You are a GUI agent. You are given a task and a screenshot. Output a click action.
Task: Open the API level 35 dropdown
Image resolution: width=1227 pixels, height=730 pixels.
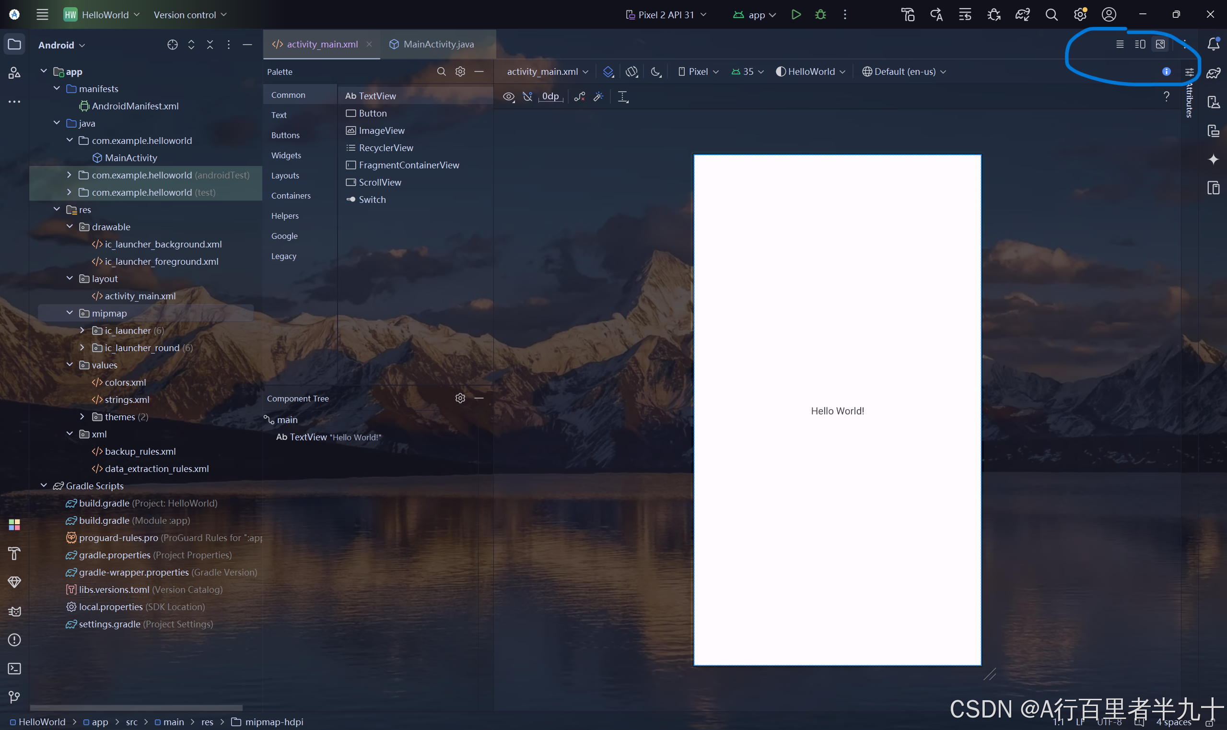coord(748,72)
